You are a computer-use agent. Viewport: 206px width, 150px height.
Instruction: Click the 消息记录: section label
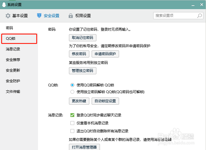pos(56,115)
